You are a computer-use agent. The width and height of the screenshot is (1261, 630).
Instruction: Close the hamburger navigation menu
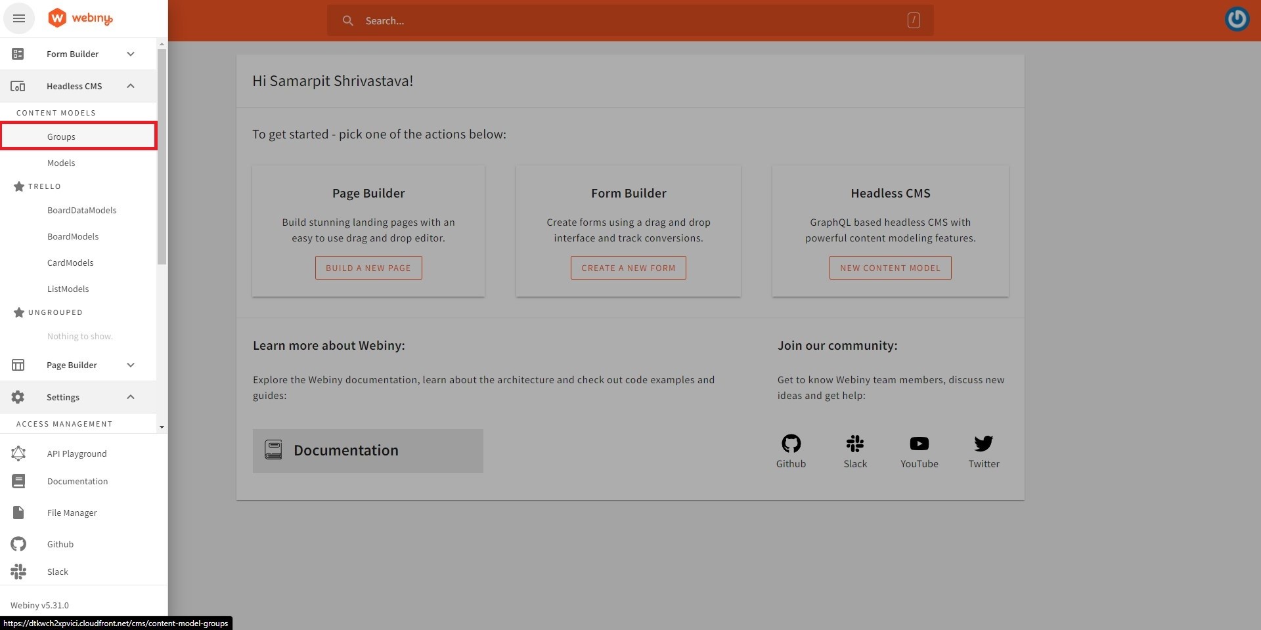[19, 18]
